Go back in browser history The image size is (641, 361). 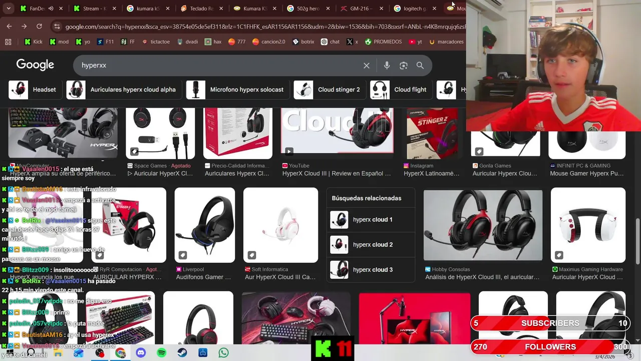9,26
